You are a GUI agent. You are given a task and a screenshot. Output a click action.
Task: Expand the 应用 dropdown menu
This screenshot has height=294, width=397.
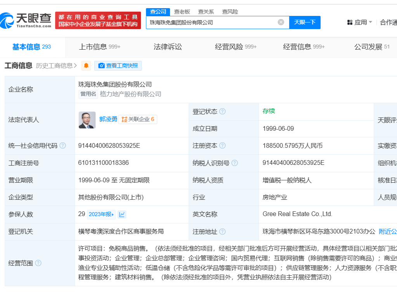pos(360,22)
